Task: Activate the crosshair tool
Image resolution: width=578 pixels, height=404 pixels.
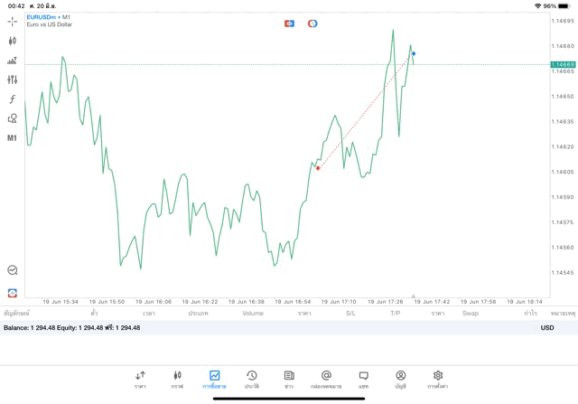Action: click(x=13, y=21)
